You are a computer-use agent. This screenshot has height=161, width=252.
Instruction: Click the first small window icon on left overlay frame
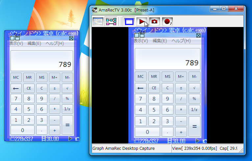click(12, 38)
